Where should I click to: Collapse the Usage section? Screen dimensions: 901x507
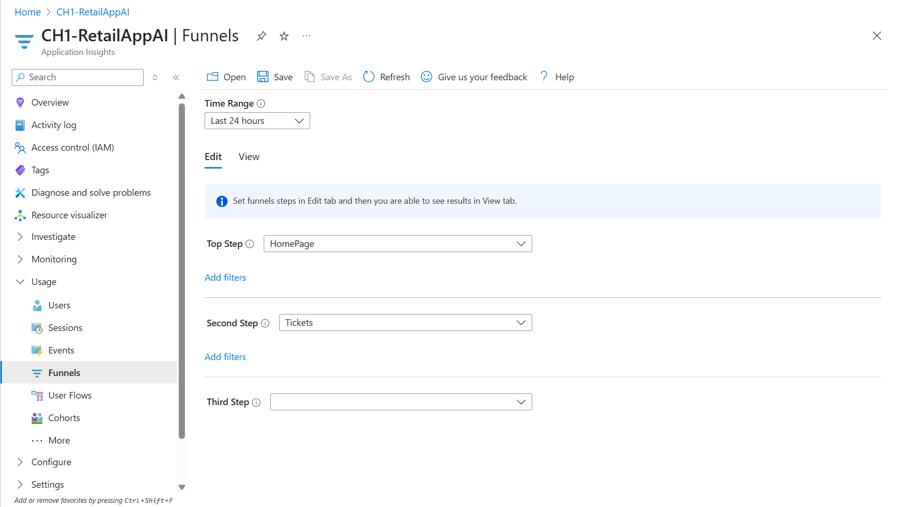(20, 282)
